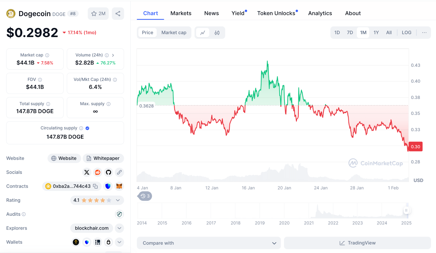Screen dimensions: 436x253
Task: Click the blue shield icon in Contracts
Action: pyautogui.click(x=108, y=186)
